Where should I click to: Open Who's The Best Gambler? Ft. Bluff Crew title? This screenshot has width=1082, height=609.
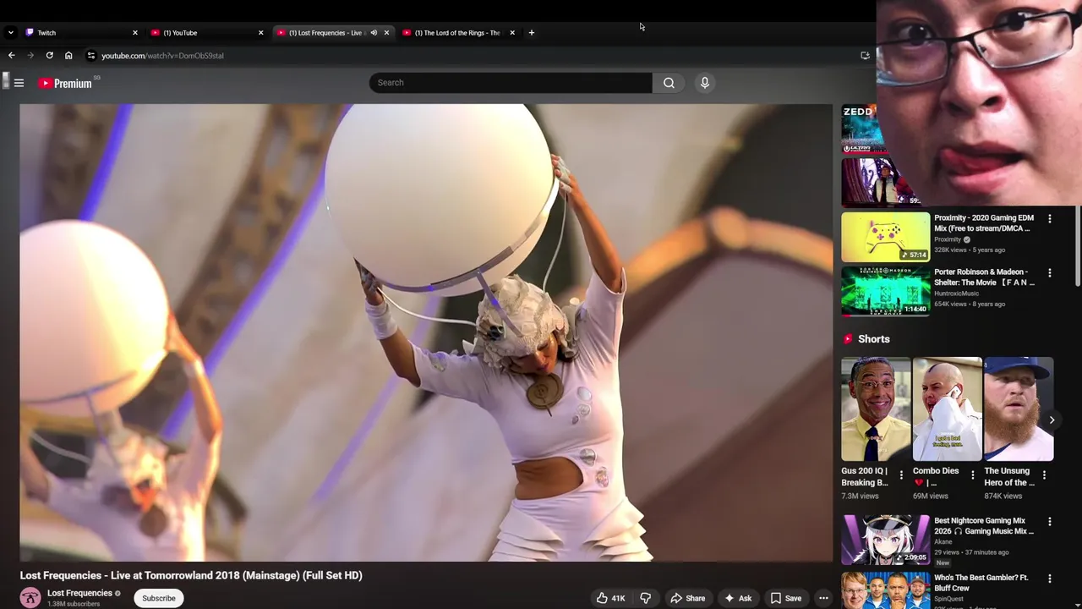coord(981,583)
